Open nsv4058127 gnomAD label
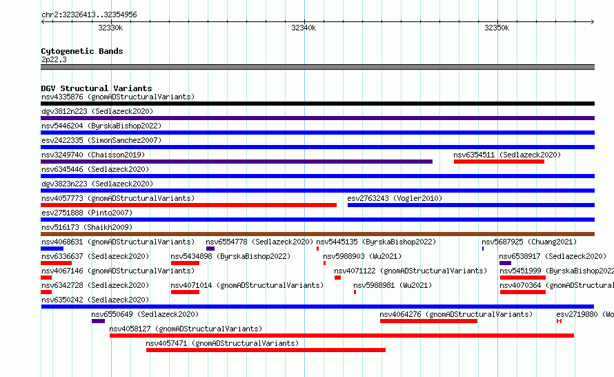The width and height of the screenshot is (614, 377). point(186,329)
